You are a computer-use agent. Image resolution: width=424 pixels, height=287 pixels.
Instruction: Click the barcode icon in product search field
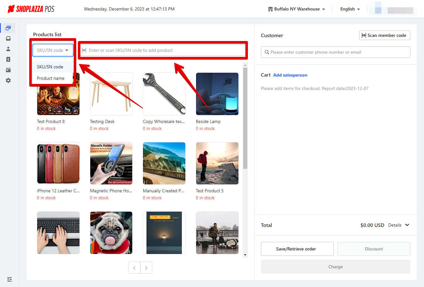[84, 50]
